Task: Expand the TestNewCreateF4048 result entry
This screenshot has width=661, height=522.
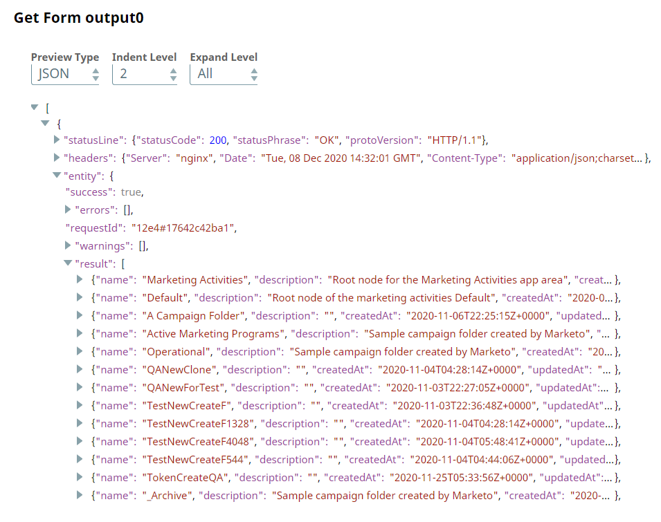Action: point(80,441)
